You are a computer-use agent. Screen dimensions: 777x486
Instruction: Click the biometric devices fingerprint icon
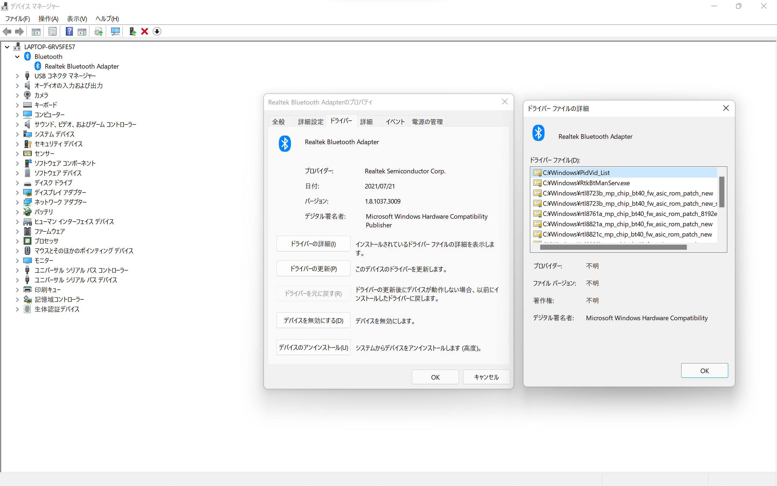28,309
